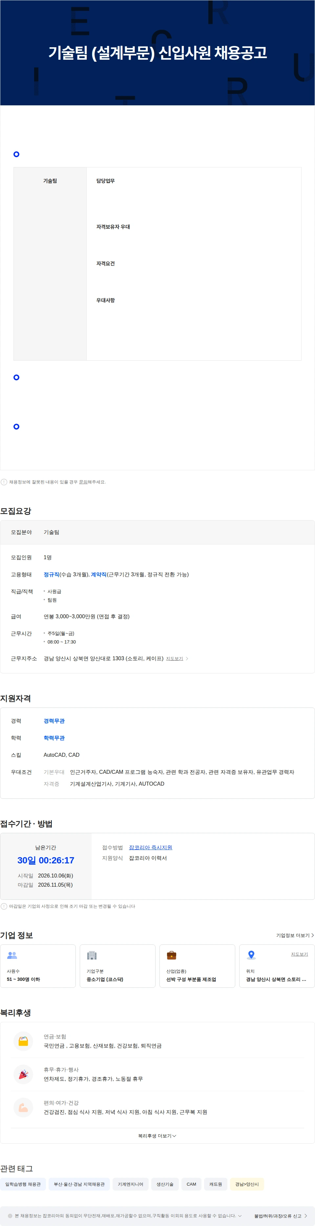
Task: Open 지도보기 link next to 근무지주소
Action: (x=174, y=659)
